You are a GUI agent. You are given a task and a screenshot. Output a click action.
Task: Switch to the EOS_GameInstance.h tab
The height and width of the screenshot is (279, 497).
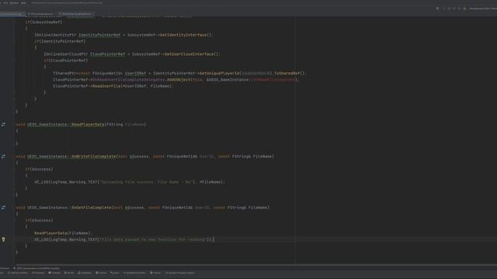pos(40,14)
